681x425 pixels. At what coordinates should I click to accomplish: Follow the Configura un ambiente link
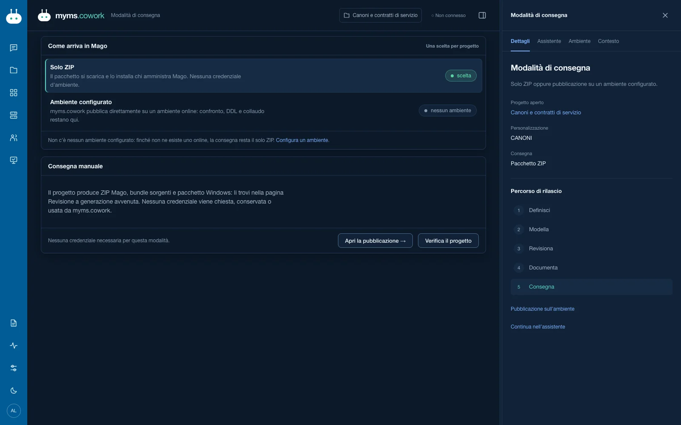(303, 140)
